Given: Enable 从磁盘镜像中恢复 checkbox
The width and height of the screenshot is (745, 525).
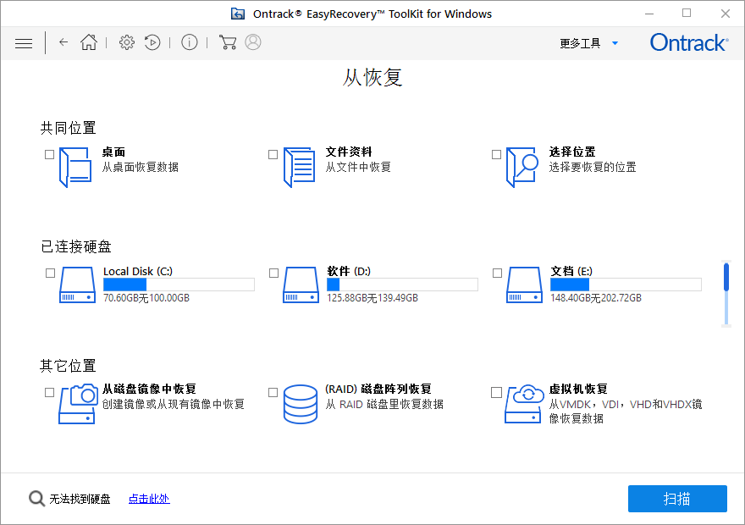Looking at the screenshot, I should point(49,392).
